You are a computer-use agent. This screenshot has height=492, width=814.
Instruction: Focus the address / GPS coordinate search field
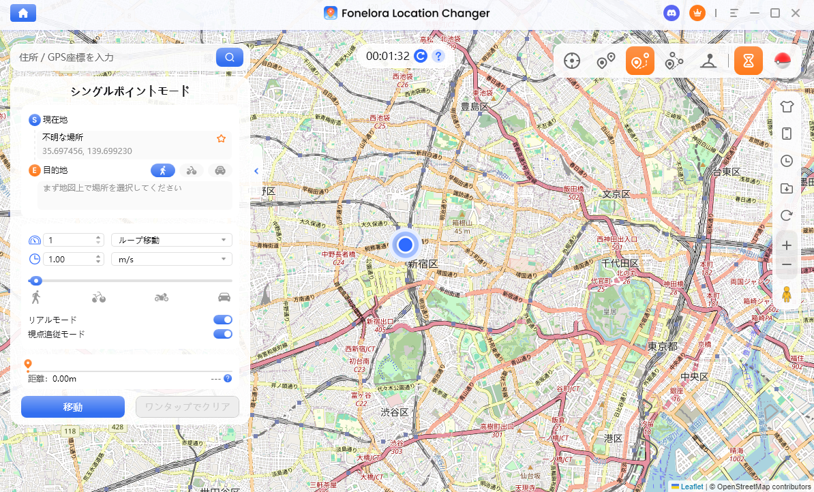pyautogui.click(x=112, y=57)
